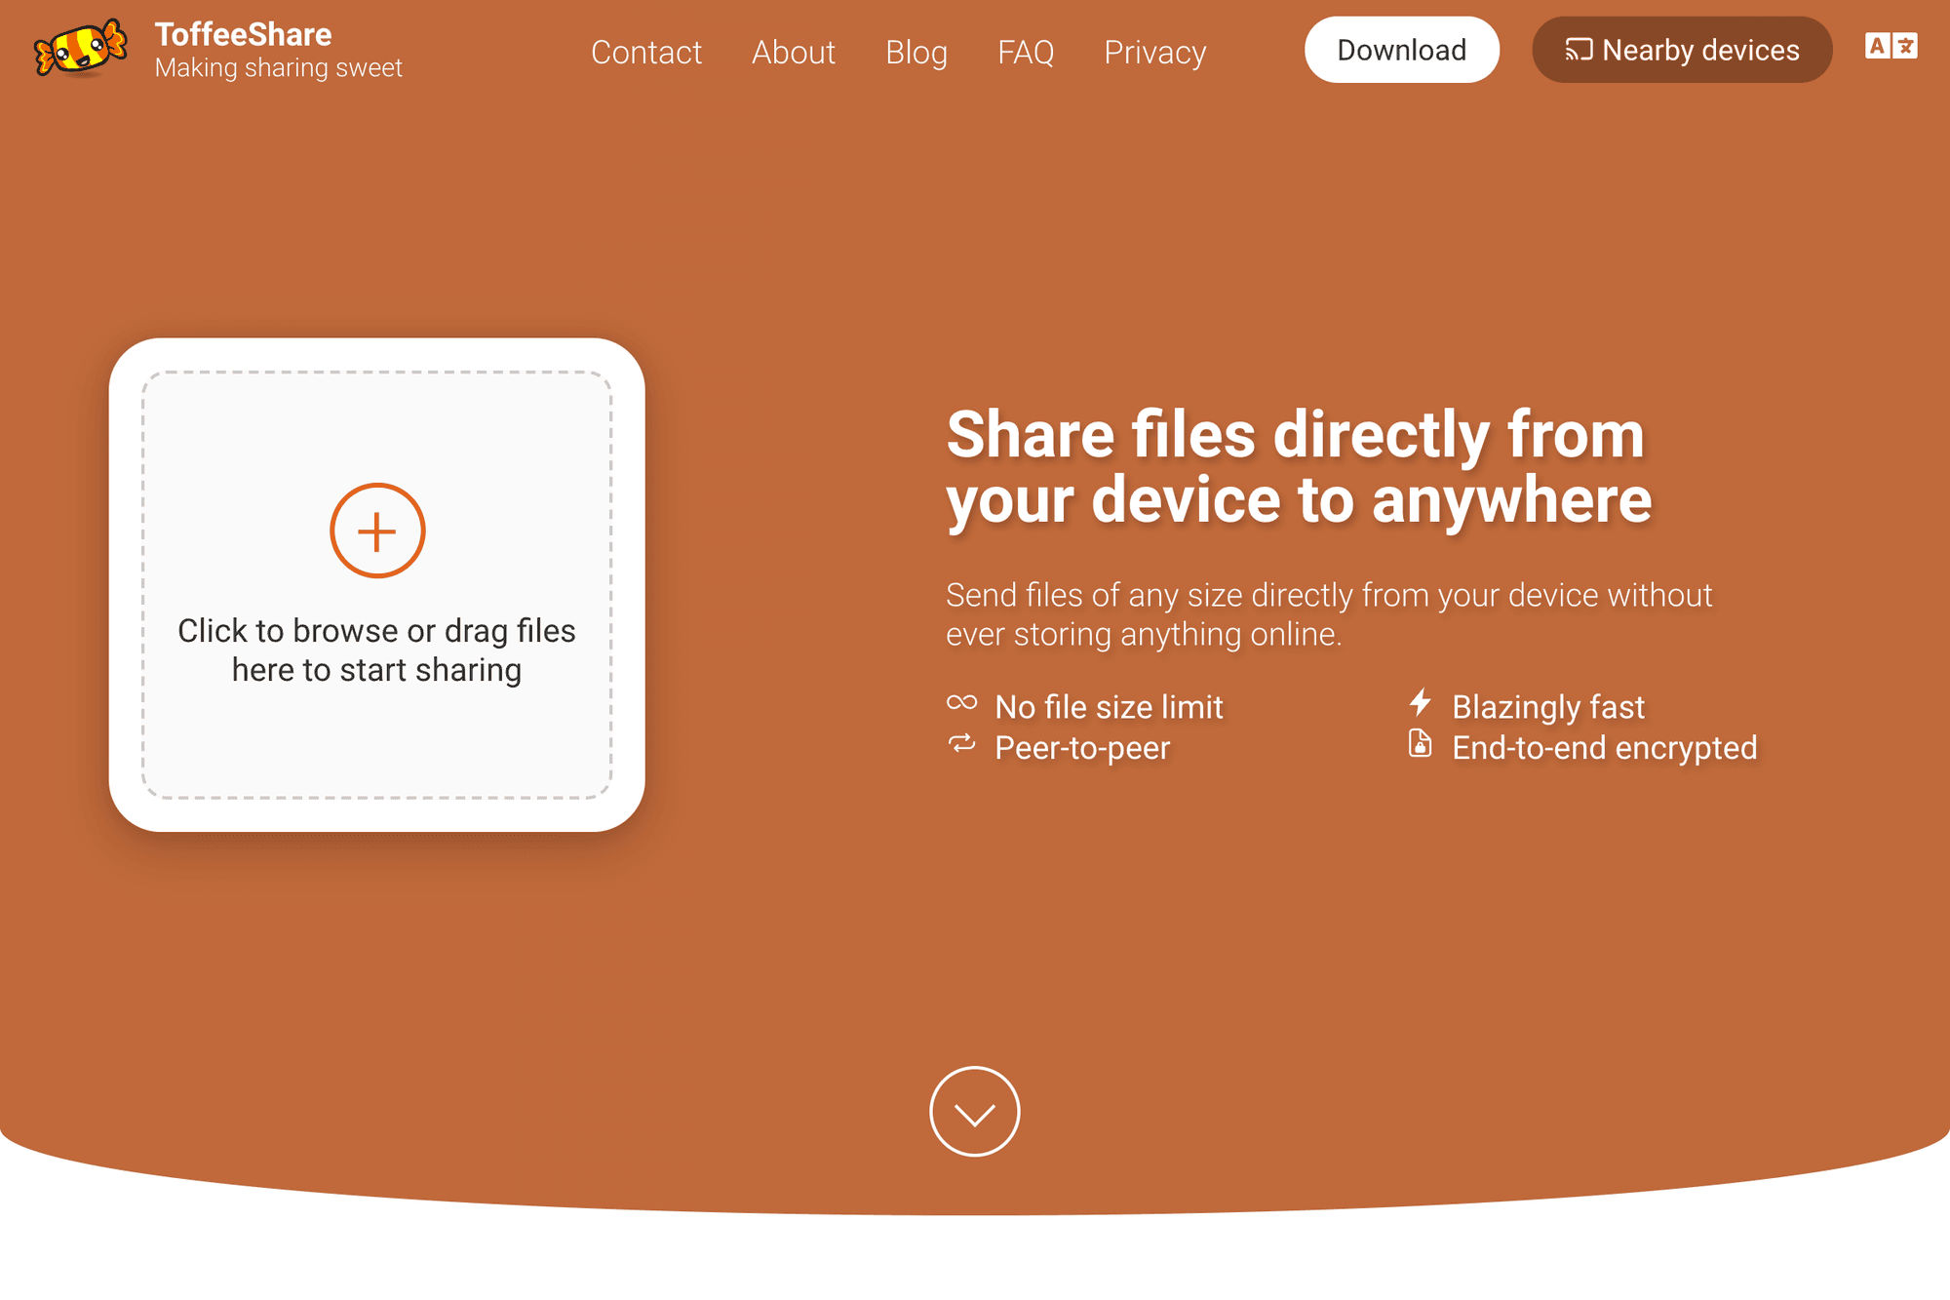This screenshot has height=1300, width=1950.
Task: Click the 'Send files of any size' description
Action: coord(1329,614)
